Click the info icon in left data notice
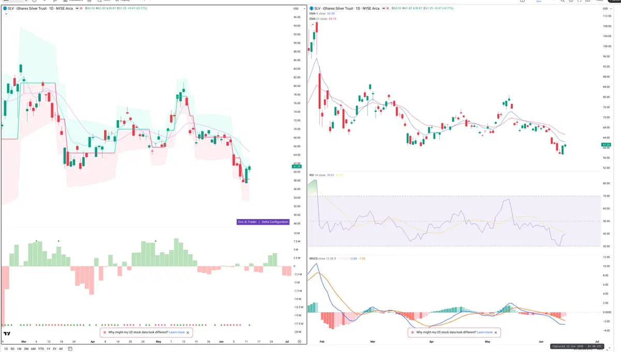Image resolution: width=621 pixels, height=352 pixels. 105,332
